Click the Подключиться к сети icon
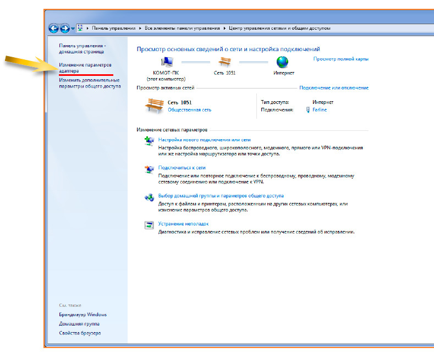The image size is (434, 353). click(149, 169)
